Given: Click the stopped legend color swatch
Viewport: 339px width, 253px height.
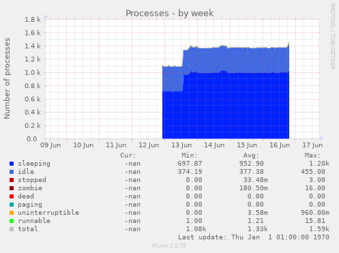Looking at the screenshot, I should click(12, 180).
